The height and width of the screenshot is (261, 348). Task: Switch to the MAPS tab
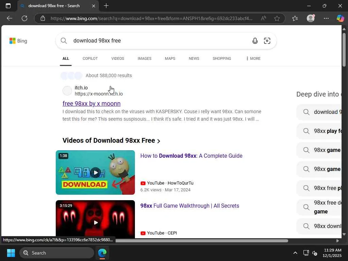(x=170, y=58)
